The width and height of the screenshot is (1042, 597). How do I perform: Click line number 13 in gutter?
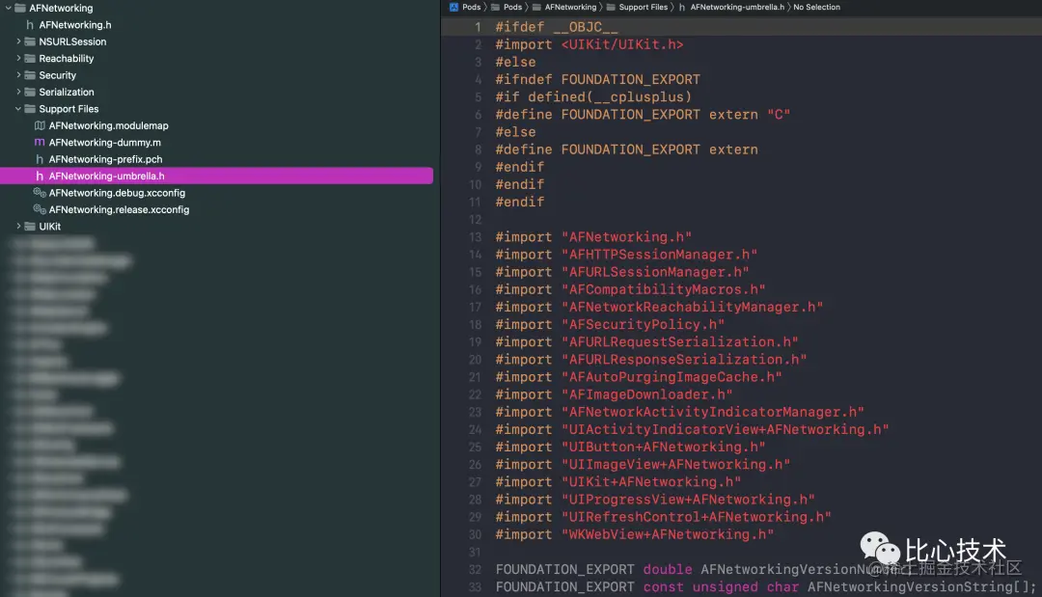[475, 237]
